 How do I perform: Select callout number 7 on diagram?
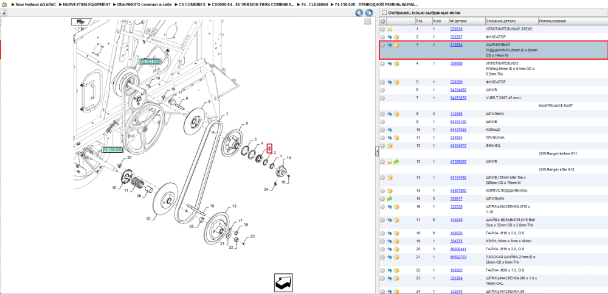pyautogui.click(x=227, y=114)
